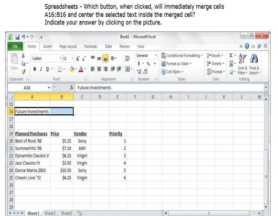Open the General number format dropdown
This screenshot has width=278, height=216.
click(x=156, y=56)
